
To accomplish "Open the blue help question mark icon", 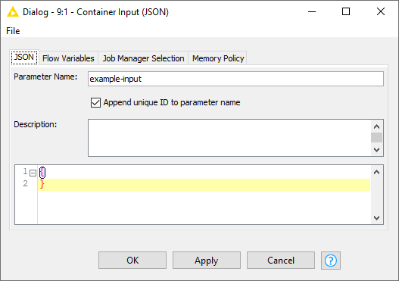I will coord(331,261).
